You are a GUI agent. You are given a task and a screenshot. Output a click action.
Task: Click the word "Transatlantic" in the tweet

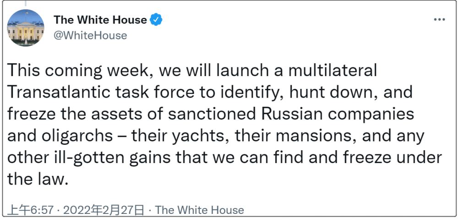coord(59,92)
